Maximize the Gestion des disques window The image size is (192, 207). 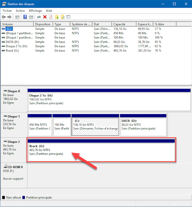pos(174,4)
